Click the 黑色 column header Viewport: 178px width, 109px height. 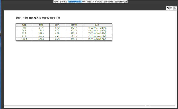57,25
